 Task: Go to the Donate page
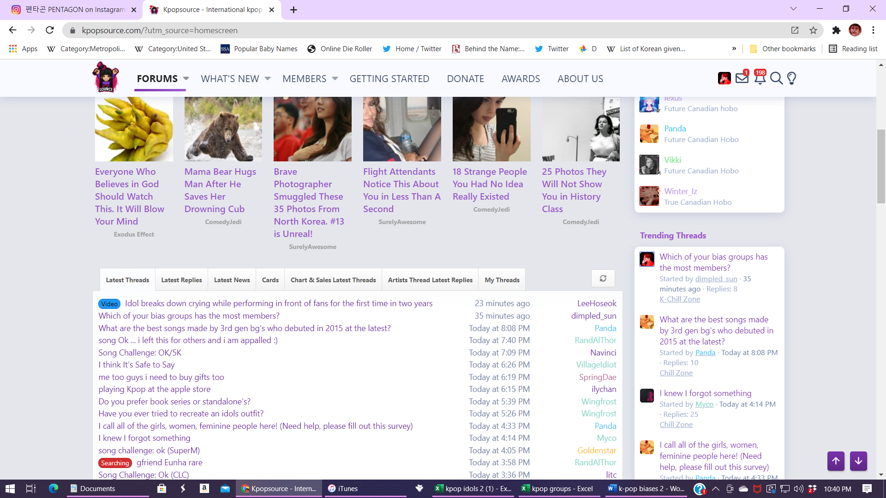pyautogui.click(x=465, y=79)
